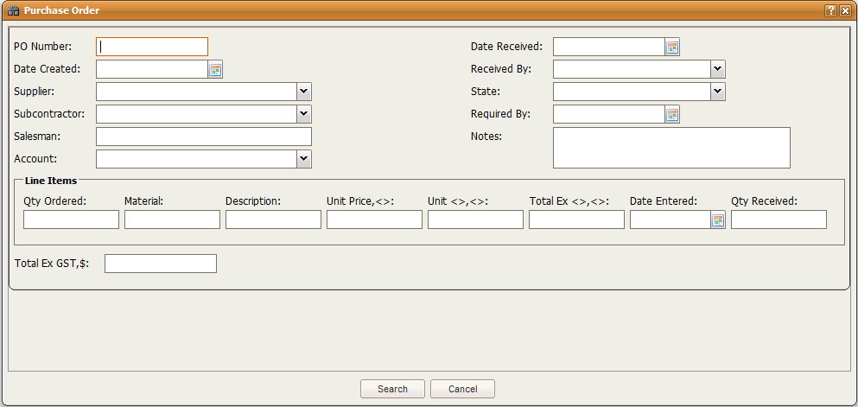Click the Total Ex GST field
Image resolution: width=858 pixels, height=407 pixels.
pyautogui.click(x=160, y=264)
